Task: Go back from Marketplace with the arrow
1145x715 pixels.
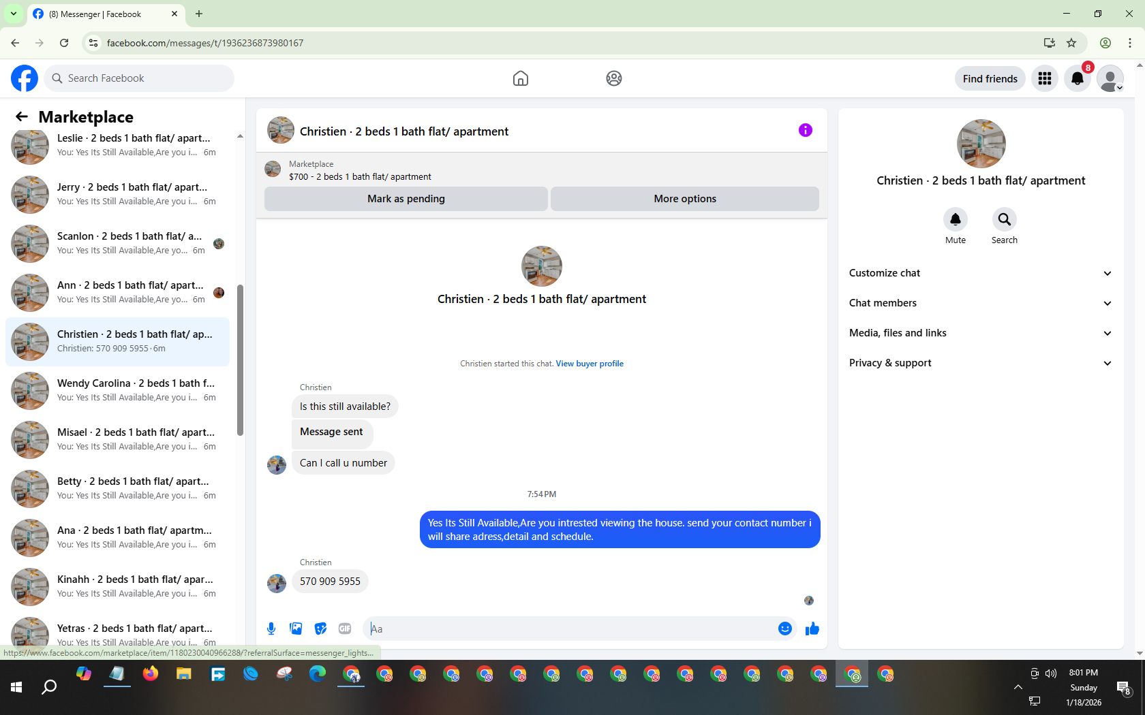Action: pos(22,116)
